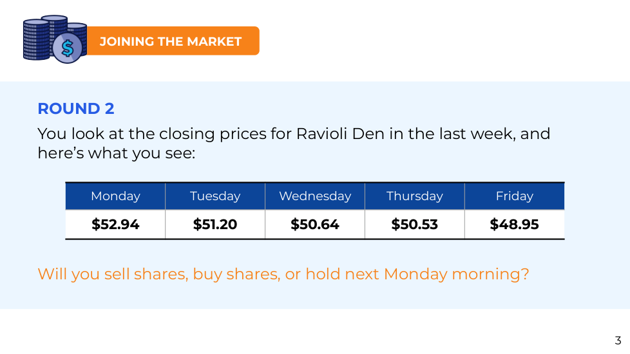Select the $48.95 price cell

[514, 225]
